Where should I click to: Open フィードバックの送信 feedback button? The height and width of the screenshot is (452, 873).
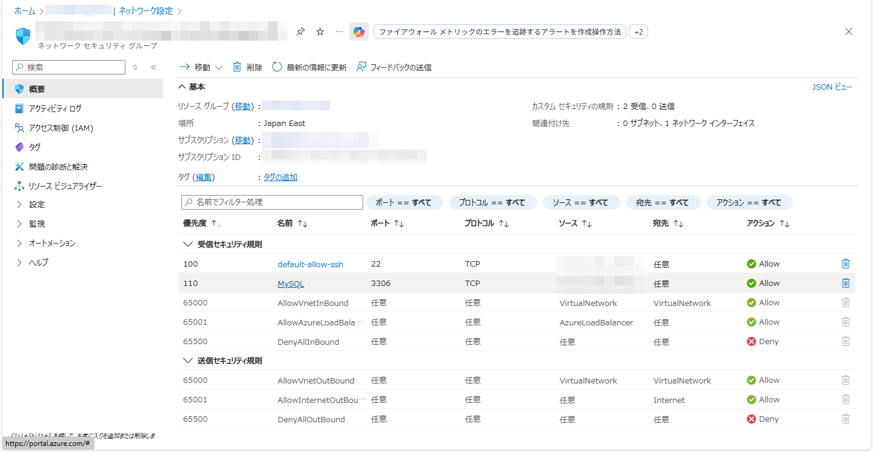(x=394, y=67)
